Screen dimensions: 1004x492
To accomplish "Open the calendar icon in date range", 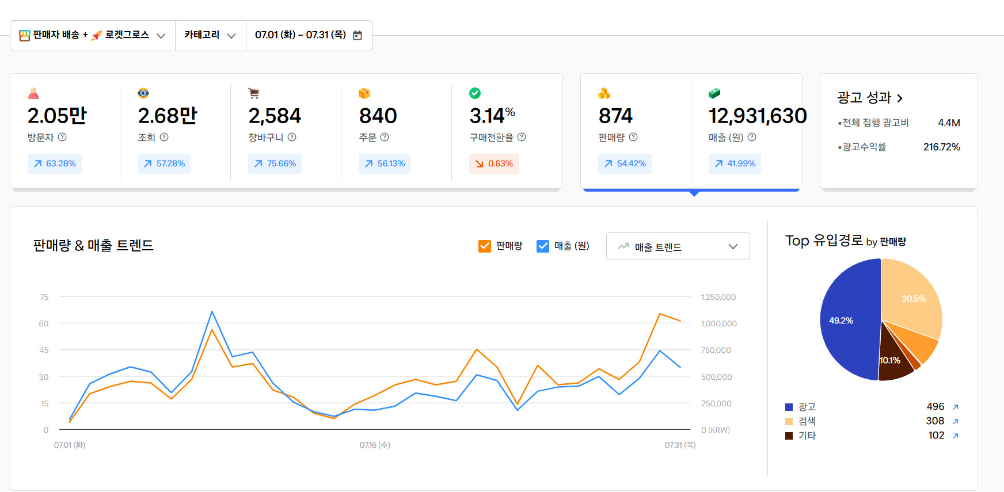I will point(358,35).
